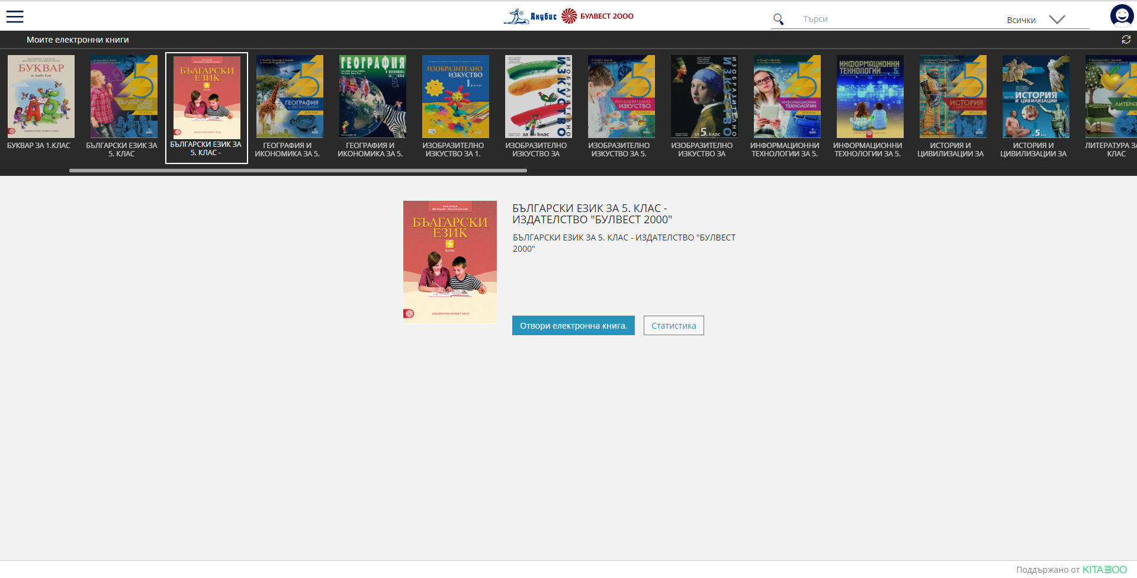The width and height of the screenshot is (1137, 578).
Task: Open Информационни технологии book with glasses girl
Action: [x=787, y=97]
